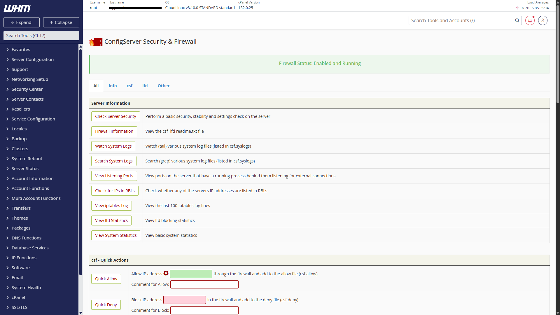Click the WHM logo

click(17, 8)
